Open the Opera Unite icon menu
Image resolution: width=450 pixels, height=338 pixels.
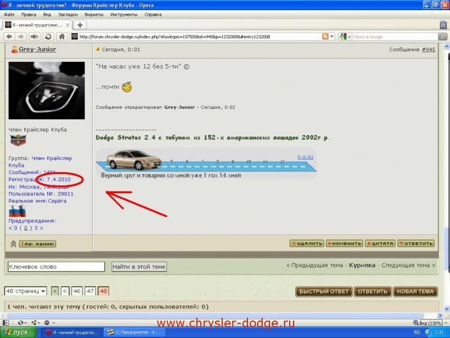(x=35, y=323)
